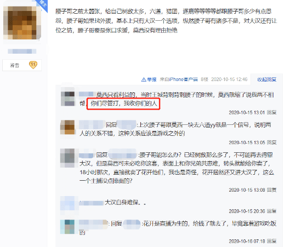
Task: Click the red-highlighted text 你们尽管打
Action: [x=105, y=104]
